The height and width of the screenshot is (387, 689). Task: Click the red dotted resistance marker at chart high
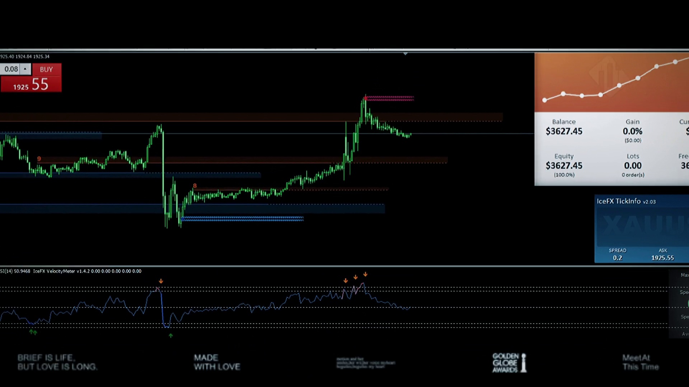pyautogui.click(x=390, y=98)
